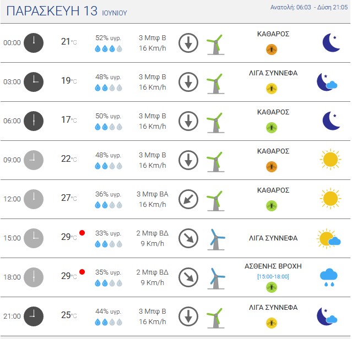Click the moon with cloud icon at 21:00

pos(327,316)
